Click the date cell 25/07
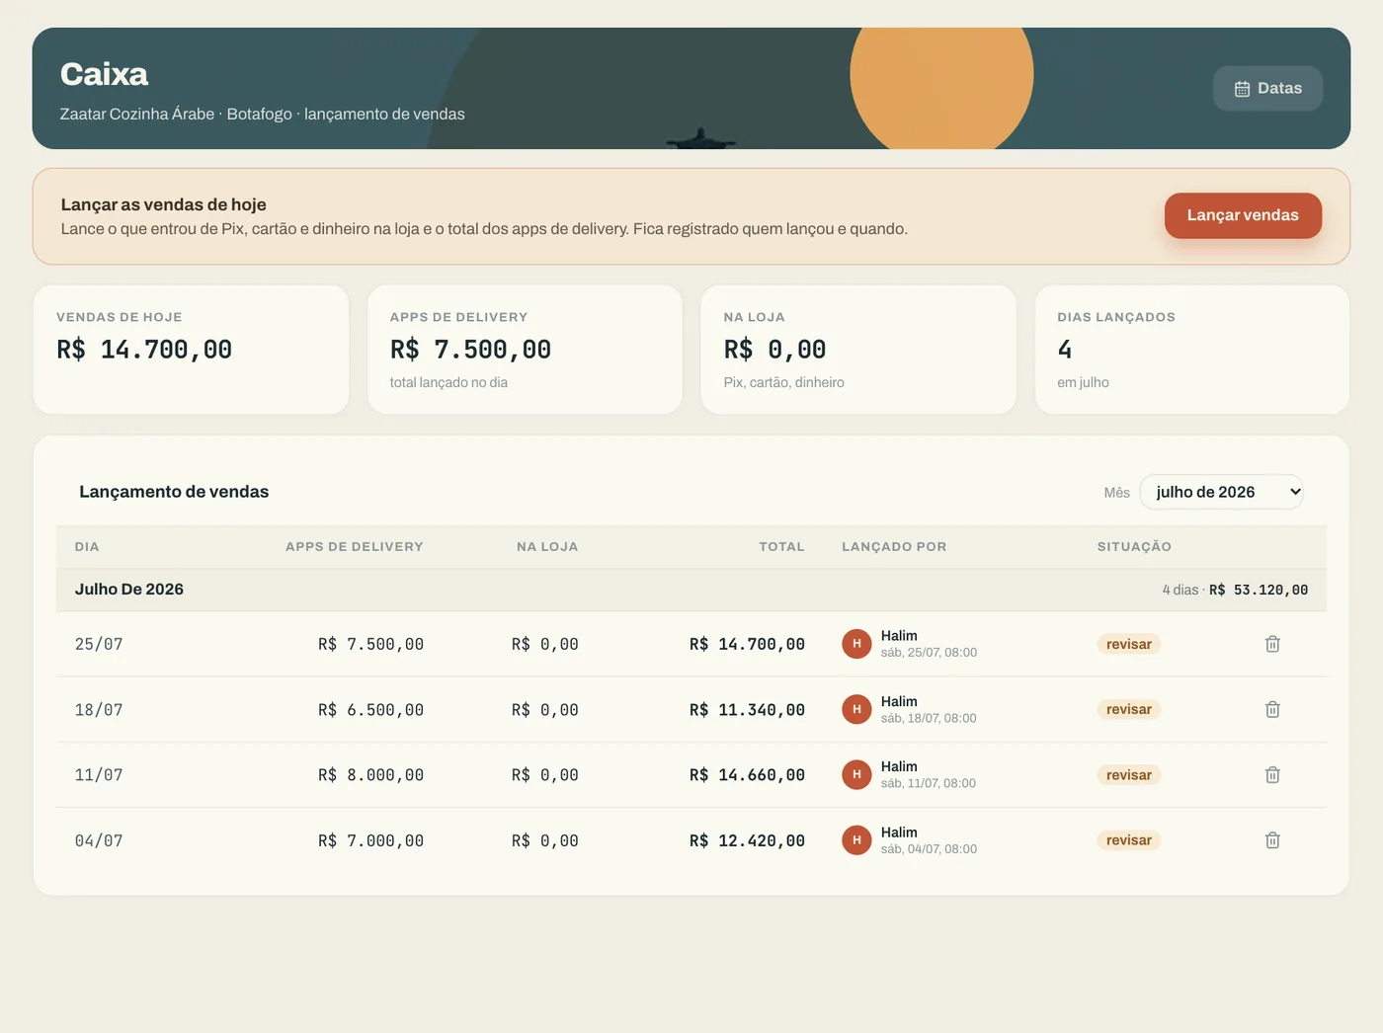Viewport: 1383px width, 1033px height. click(x=99, y=644)
